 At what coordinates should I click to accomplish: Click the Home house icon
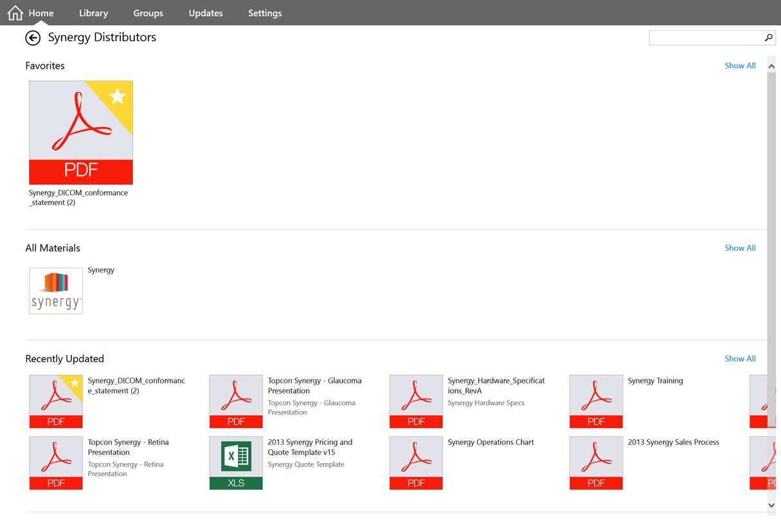pyautogui.click(x=15, y=13)
